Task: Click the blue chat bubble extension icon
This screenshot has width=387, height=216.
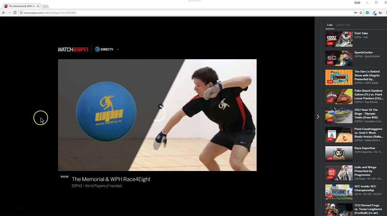Action: coord(367,13)
